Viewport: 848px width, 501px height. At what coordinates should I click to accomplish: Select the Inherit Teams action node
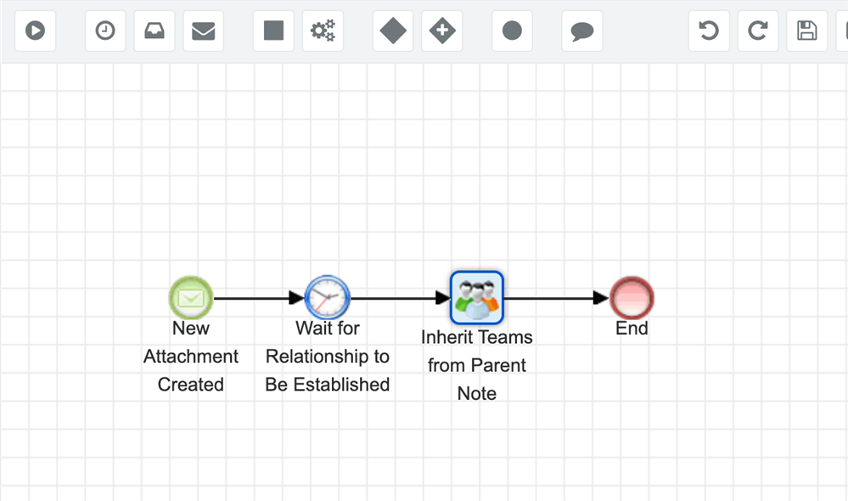pyautogui.click(x=476, y=298)
